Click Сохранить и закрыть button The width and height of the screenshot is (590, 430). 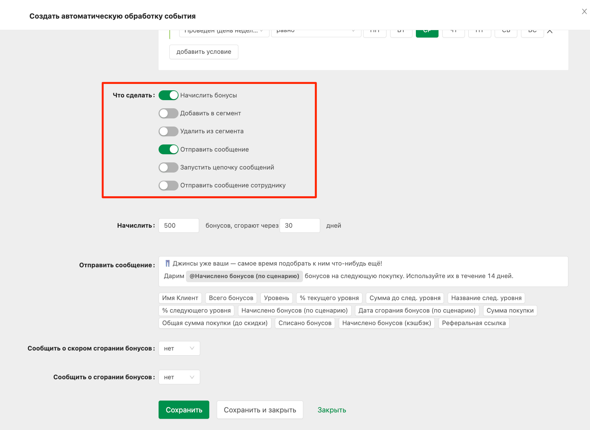(x=260, y=410)
